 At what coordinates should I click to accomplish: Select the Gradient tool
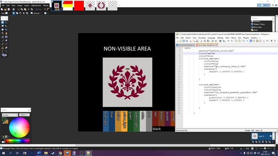[6, 37]
